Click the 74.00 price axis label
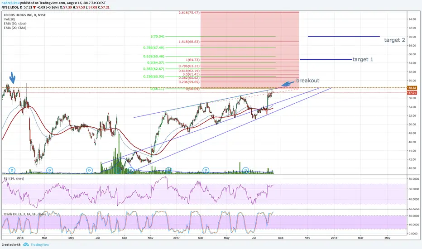 click(412, 19)
